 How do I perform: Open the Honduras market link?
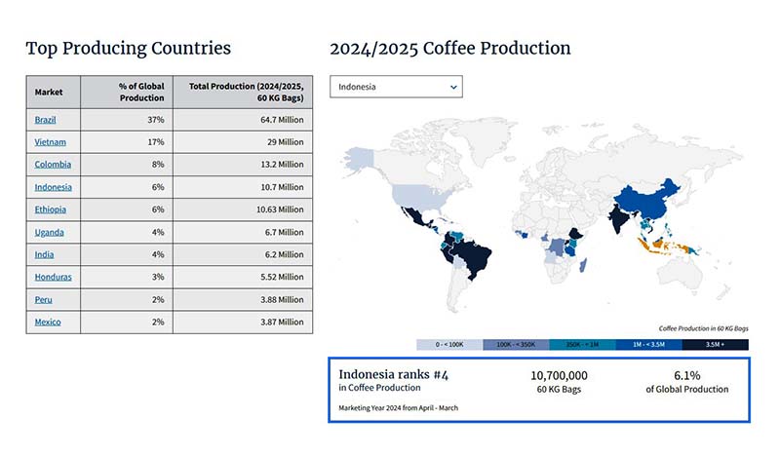(53, 277)
